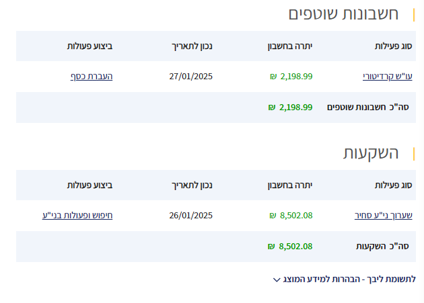Expand the chevron beside the לתשומת ליבך note
Image resolution: width=424 pixels, height=303 pixels.
[276, 279]
